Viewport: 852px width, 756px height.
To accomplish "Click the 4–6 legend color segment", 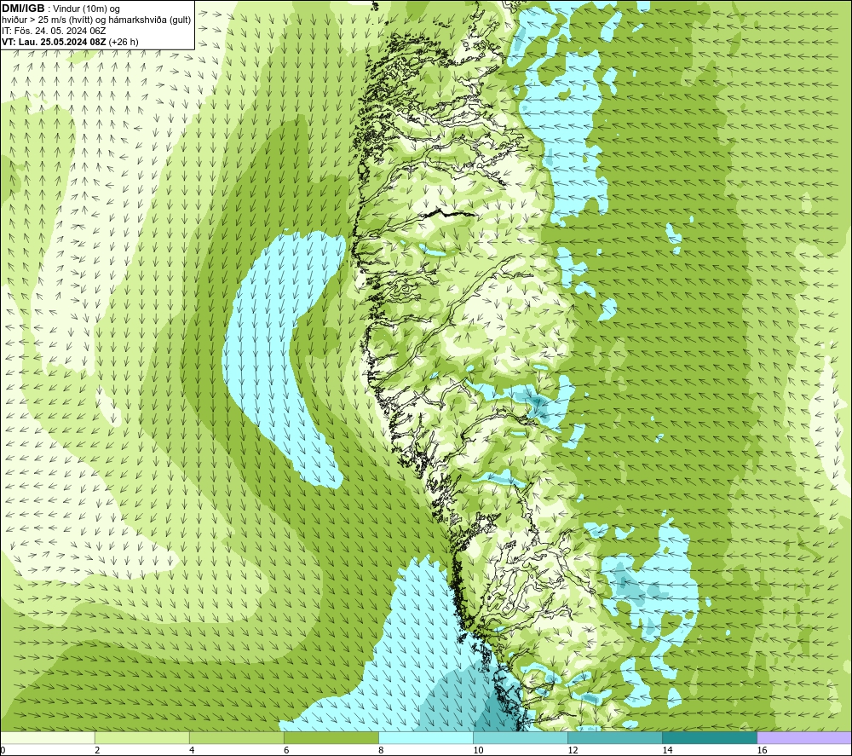I will (x=236, y=737).
